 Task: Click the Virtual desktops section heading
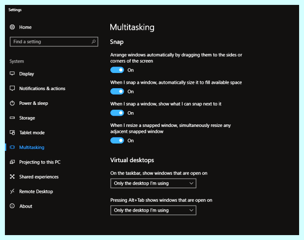coord(132,160)
